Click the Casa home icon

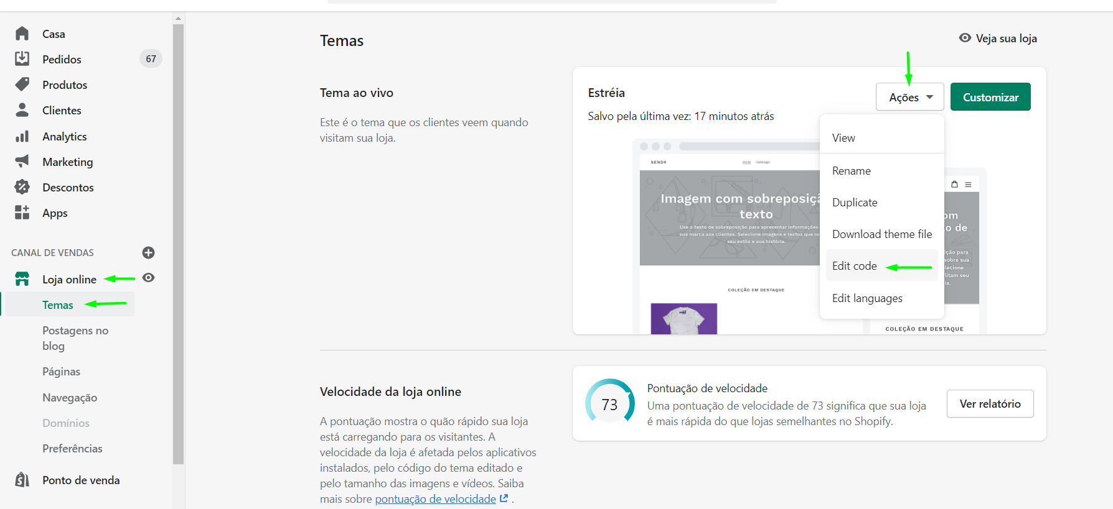[22, 33]
